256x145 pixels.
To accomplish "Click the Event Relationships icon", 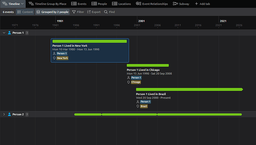I will pos(138,3).
